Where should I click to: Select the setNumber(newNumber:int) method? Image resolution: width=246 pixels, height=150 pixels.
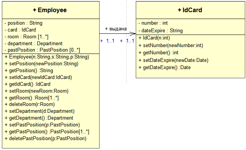[x=171, y=46]
